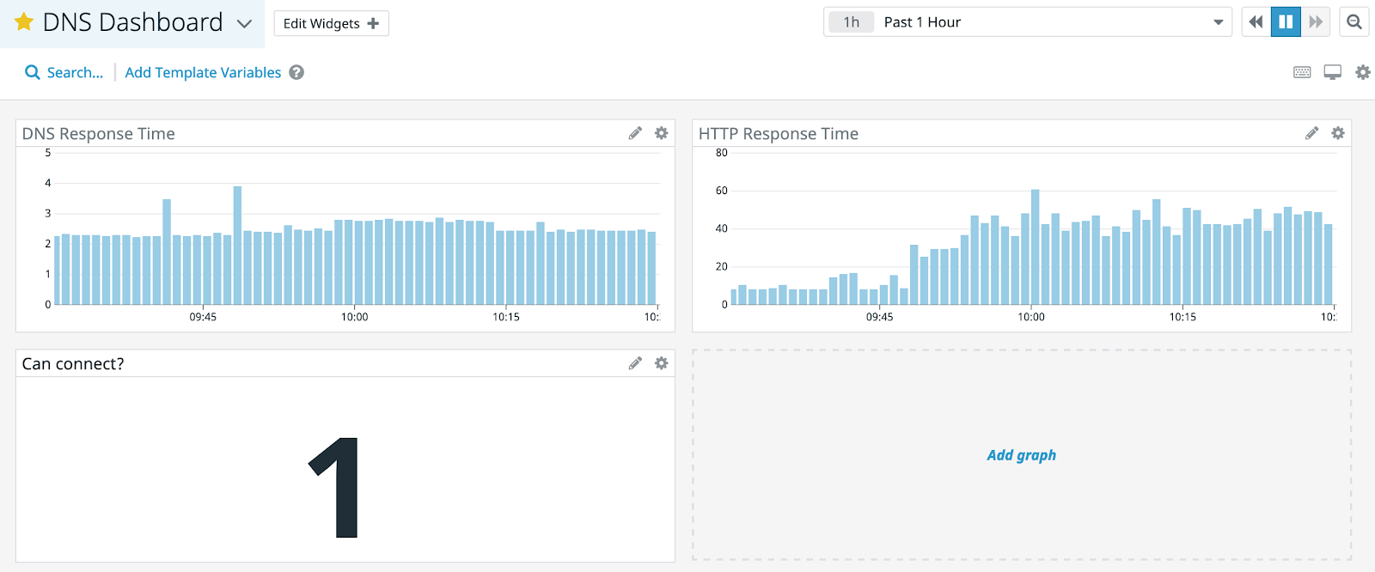Click the DNS Response Time title

(98, 133)
